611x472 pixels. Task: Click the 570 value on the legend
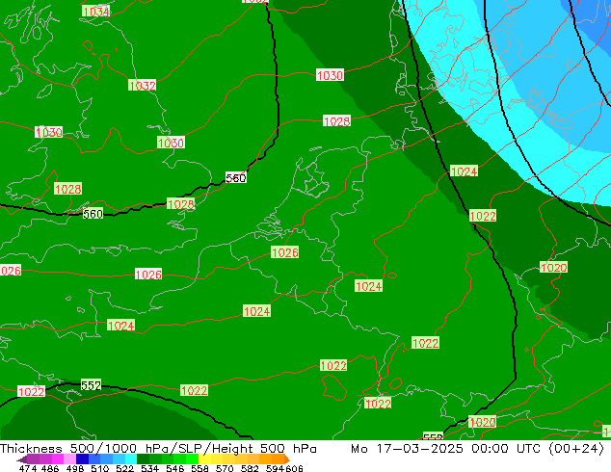225,468
